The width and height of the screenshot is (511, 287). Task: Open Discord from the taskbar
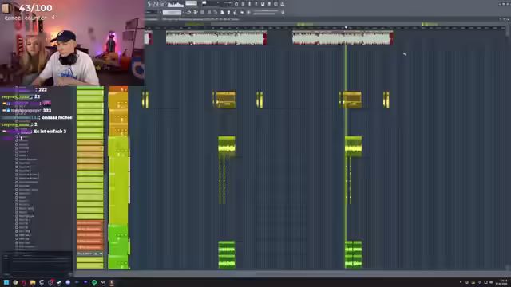click(68, 282)
